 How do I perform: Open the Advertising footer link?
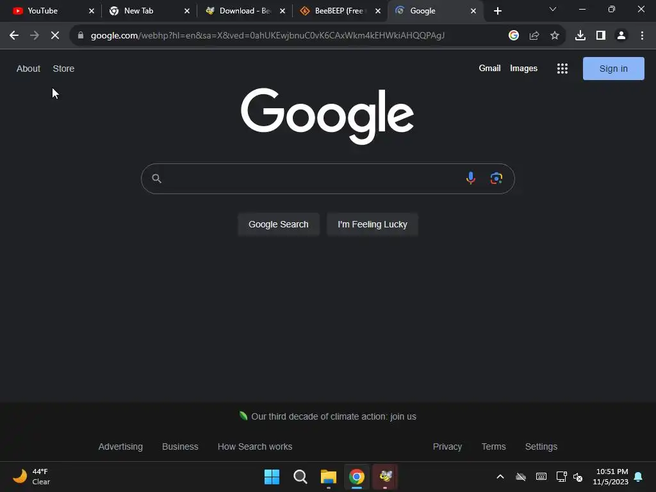(120, 447)
